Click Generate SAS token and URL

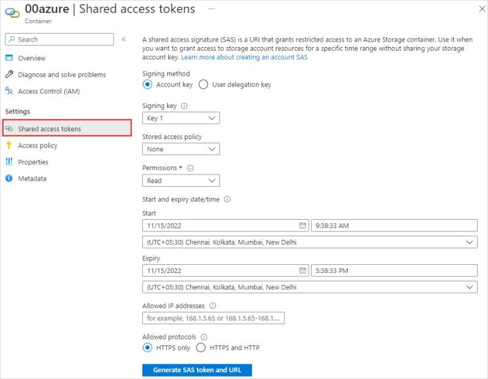pyautogui.click(x=196, y=370)
